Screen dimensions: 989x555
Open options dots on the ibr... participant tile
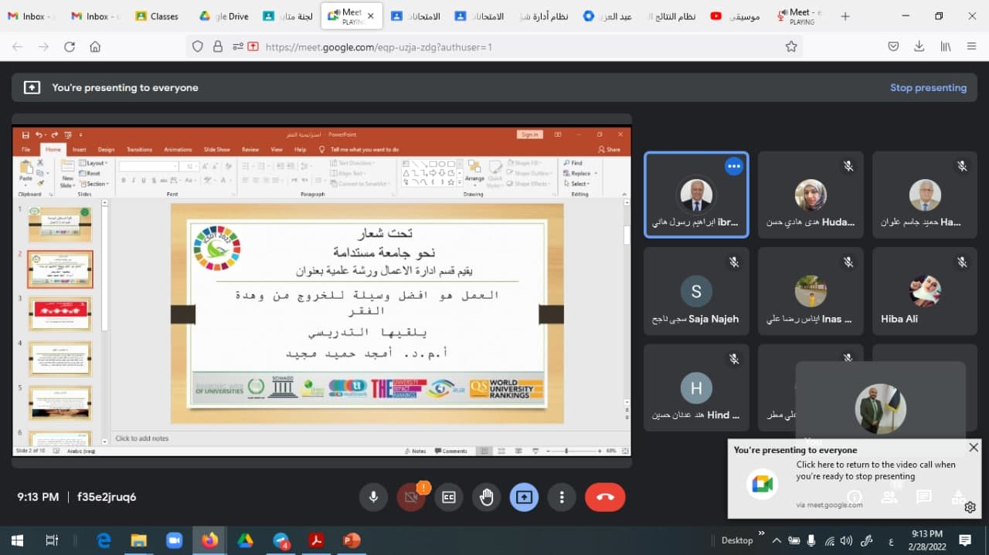(x=734, y=166)
